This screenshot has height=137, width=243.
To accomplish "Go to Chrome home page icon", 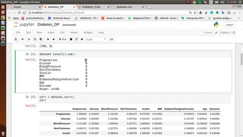I will pyautogui.click(x=24, y=13).
